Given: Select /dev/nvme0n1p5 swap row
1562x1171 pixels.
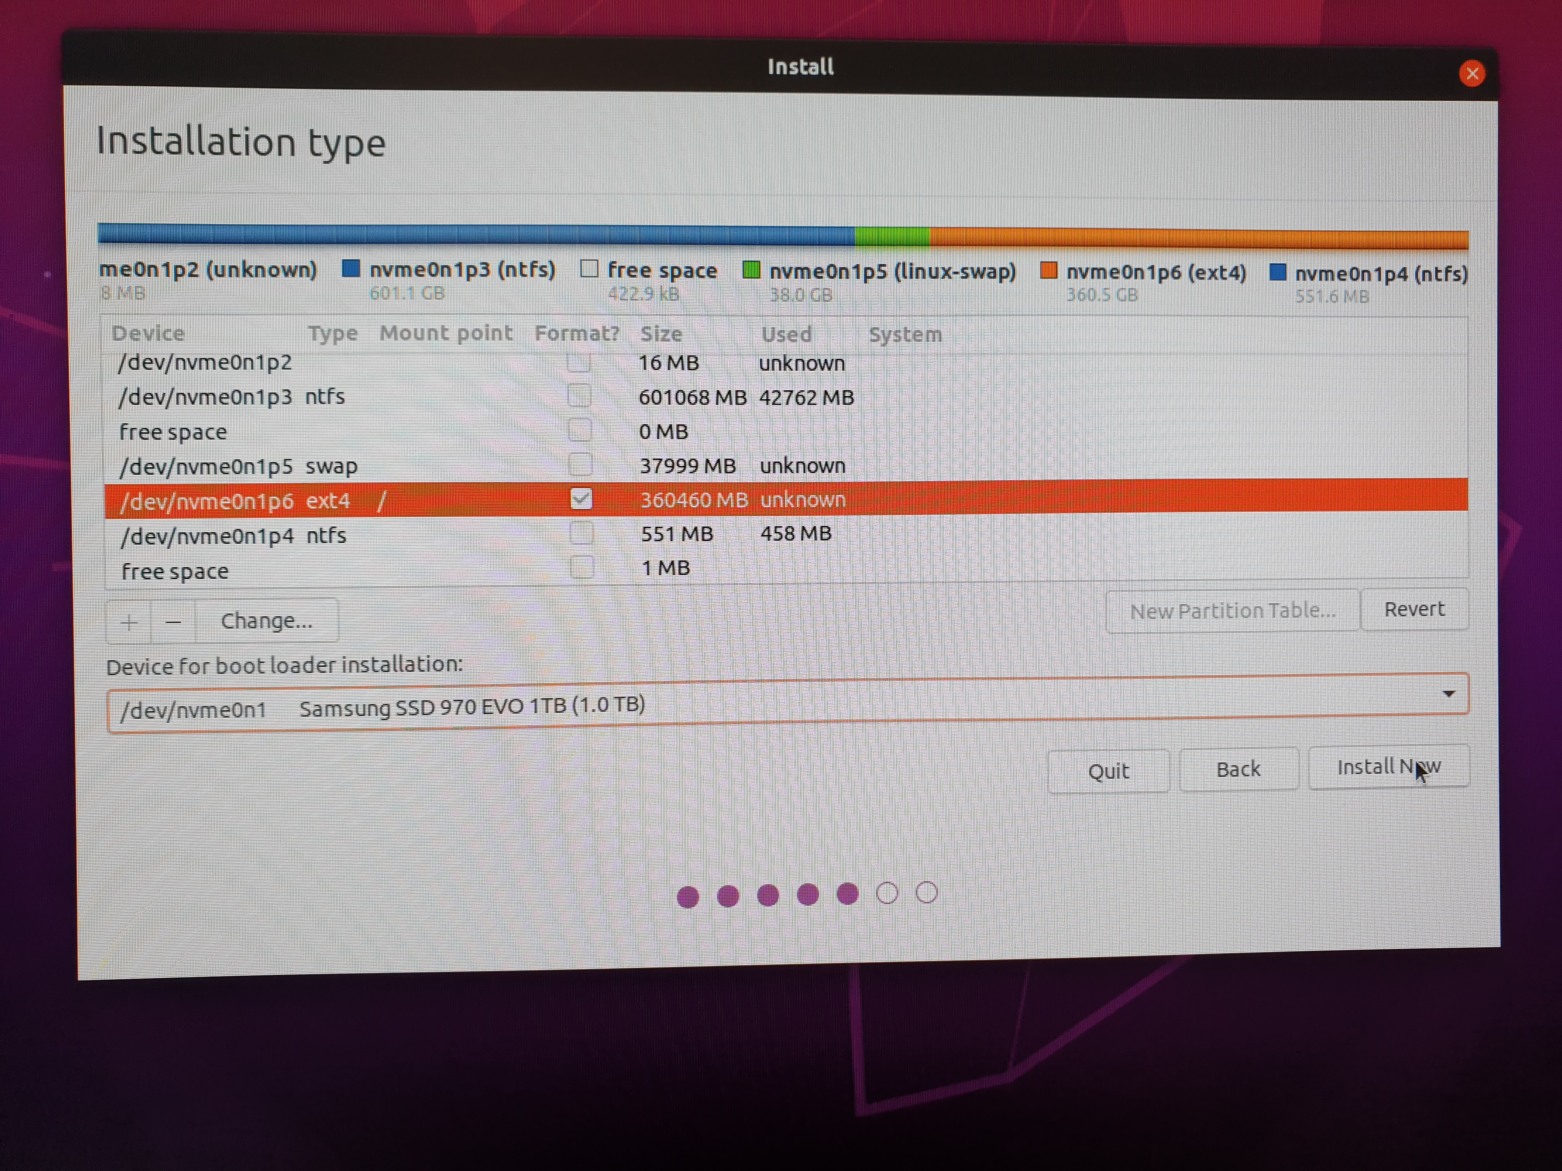Looking at the screenshot, I should [x=785, y=466].
